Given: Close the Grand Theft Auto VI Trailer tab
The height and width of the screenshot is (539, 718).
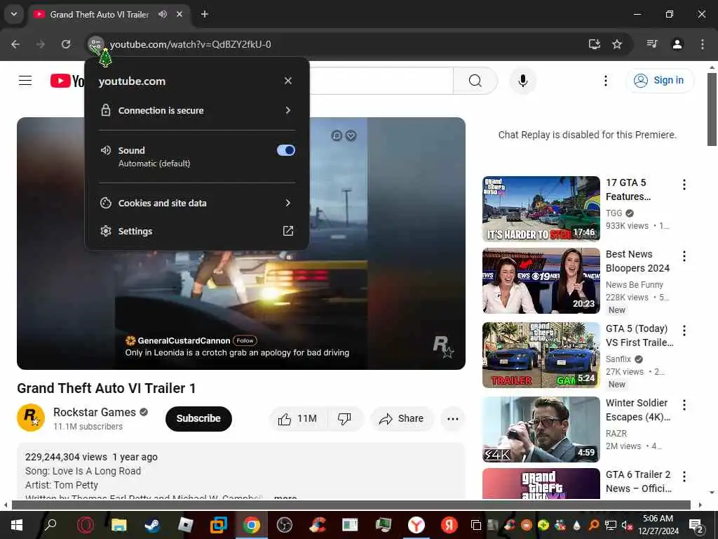Looking at the screenshot, I should (x=179, y=14).
